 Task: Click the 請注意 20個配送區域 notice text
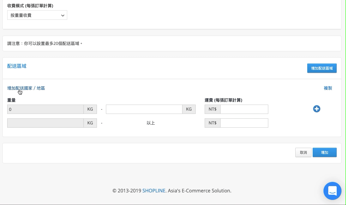point(45,43)
